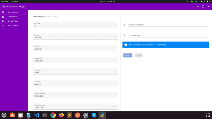Click the Video Maker sidebar icon
The height and width of the screenshot is (119, 212).
[3, 12]
